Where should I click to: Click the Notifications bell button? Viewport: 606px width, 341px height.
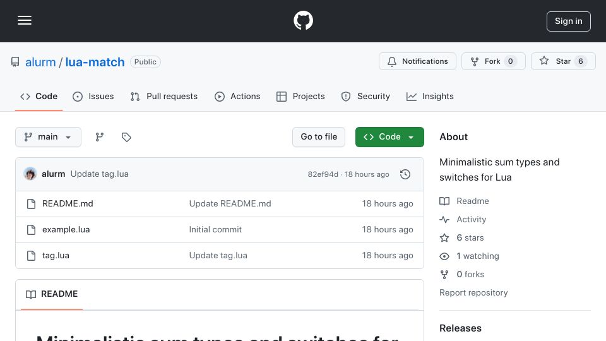[x=417, y=61]
